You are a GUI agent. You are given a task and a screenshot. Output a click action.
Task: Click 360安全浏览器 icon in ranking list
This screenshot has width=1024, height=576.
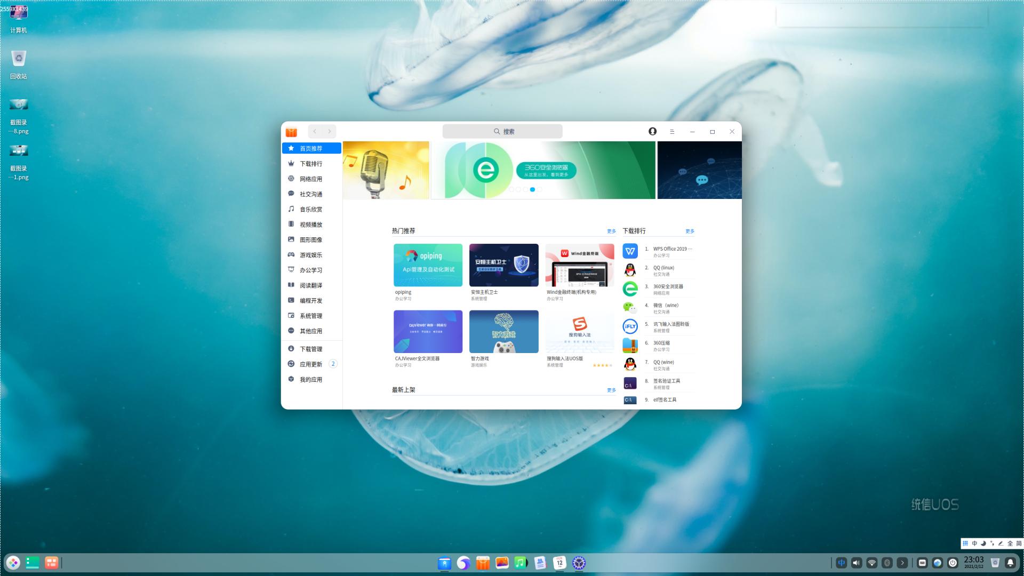click(630, 289)
